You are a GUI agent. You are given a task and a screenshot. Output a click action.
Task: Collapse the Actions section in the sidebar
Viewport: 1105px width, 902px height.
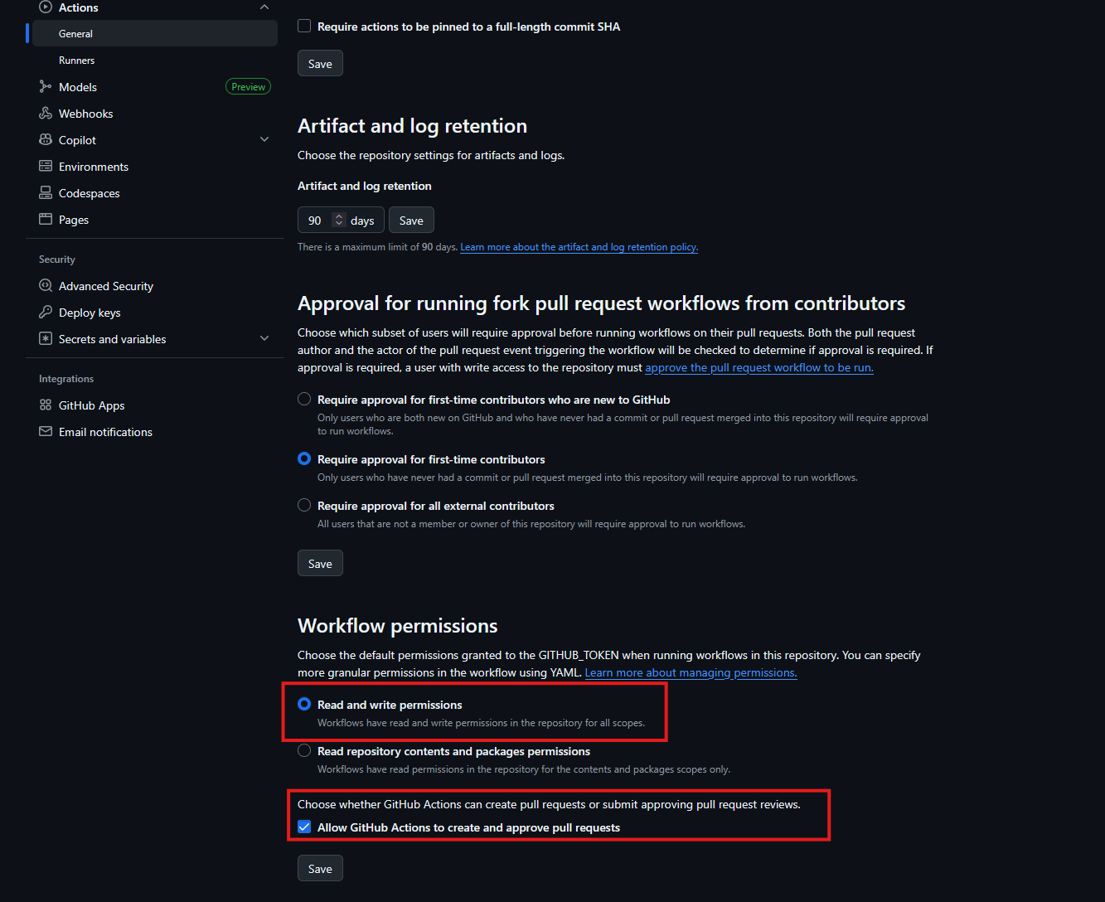click(x=264, y=7)
